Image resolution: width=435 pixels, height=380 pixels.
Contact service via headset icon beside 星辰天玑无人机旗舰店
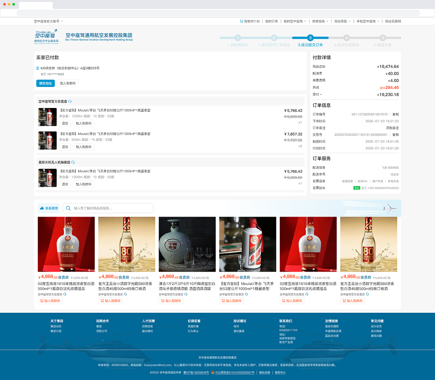[73, 162]
